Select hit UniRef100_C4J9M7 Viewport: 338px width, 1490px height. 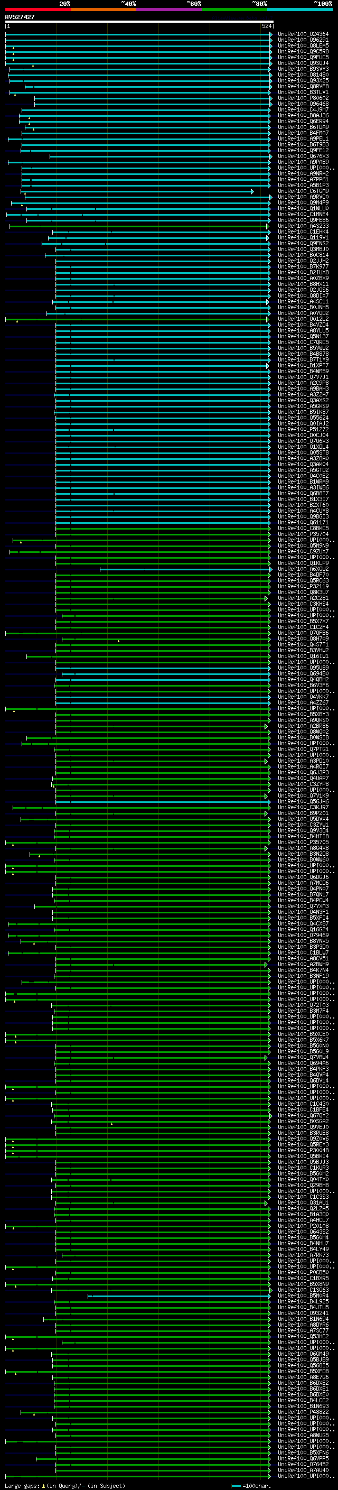coord(303,110)
